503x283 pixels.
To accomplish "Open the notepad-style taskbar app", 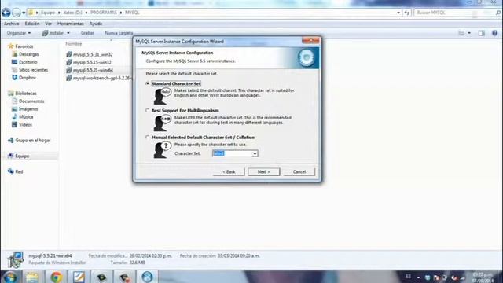I will coord(79,277).
